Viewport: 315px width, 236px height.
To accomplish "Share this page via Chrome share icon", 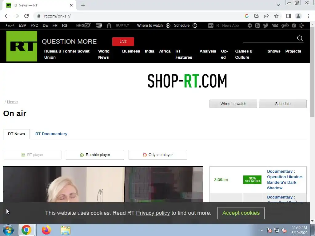I will [266, 16].
